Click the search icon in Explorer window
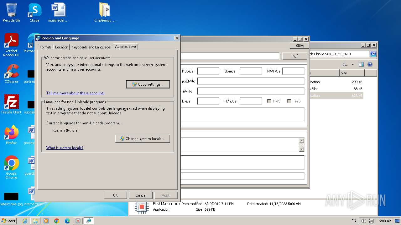The height and width of the screenshot is (225, 401). point(373,54)
